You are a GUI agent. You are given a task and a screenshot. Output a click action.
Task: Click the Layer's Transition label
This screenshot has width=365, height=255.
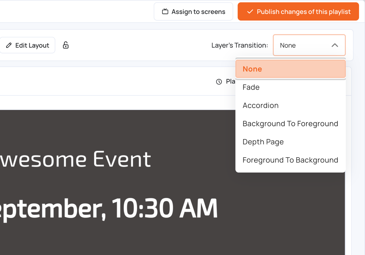[x=240, y=46]
